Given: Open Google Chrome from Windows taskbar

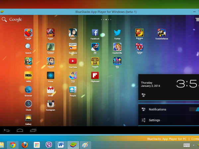Looking at the screenshot, I should click(13, 145).
